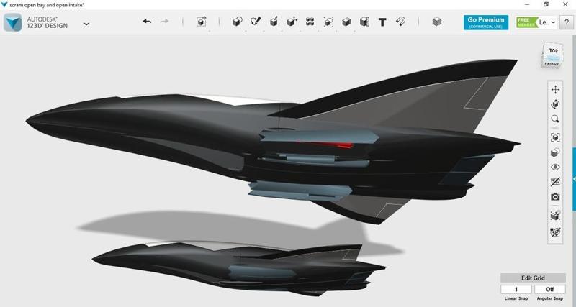The width and height of the screenshot is (576, 307).
Task: Fit the model to view
Action: (x=555, y=137)
